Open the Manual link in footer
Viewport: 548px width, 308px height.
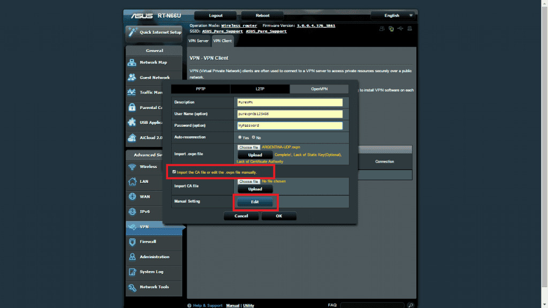point(233,305)
